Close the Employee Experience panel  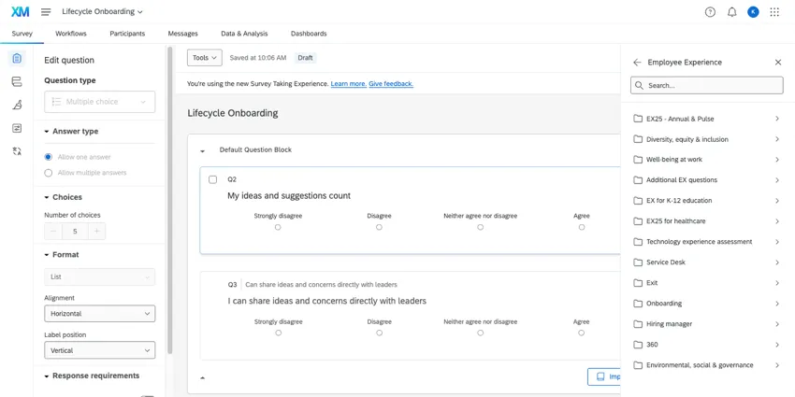point(778,63)
